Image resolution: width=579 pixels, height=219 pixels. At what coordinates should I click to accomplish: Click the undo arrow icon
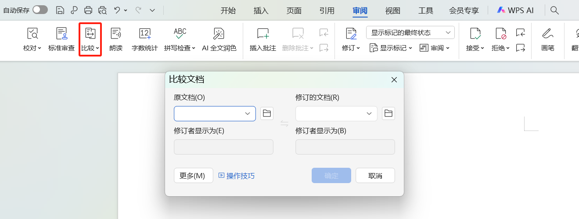[x=117, y=10]
